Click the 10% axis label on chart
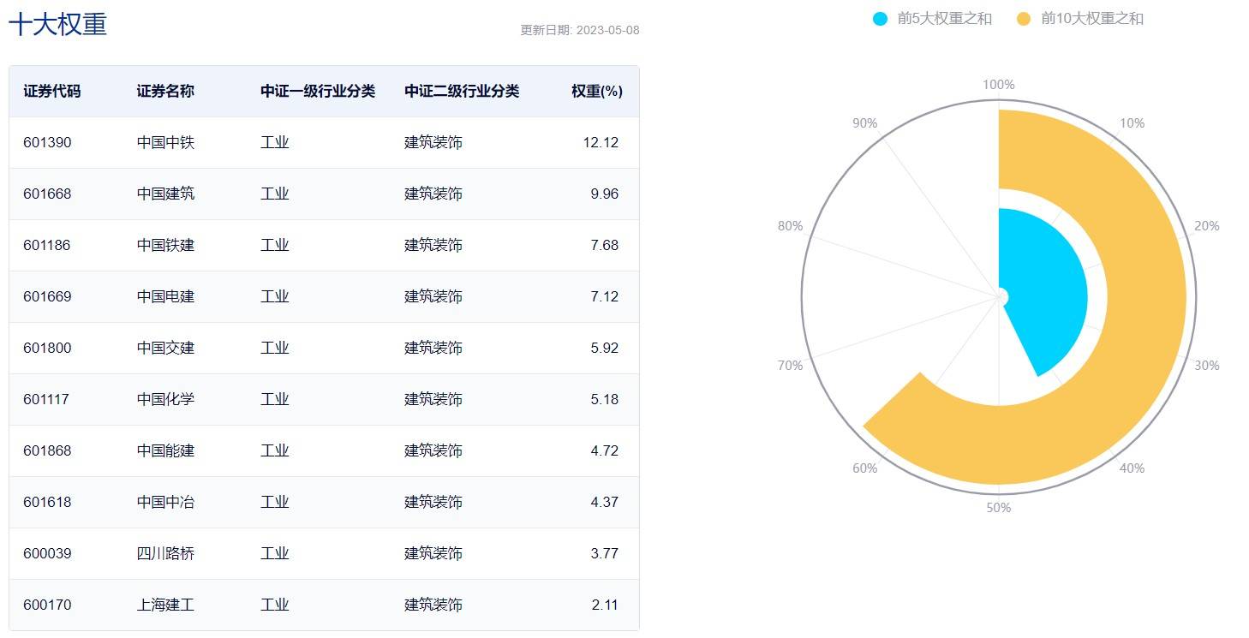Image resolution: width=1249 pixels, height=638 pixels. pyautogui.click(x=1132, y=123)
